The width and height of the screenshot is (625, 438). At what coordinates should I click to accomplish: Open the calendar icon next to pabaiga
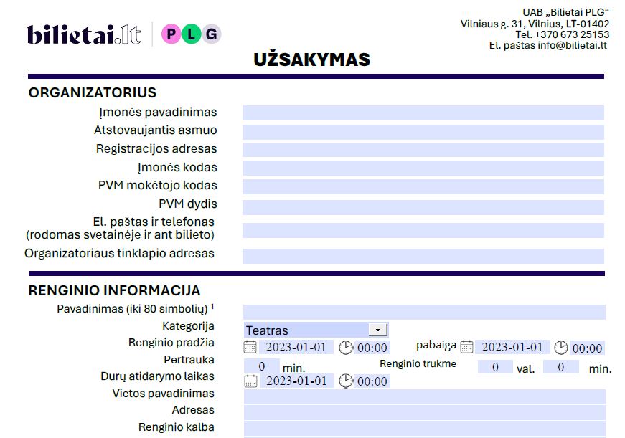pos(466,347)
